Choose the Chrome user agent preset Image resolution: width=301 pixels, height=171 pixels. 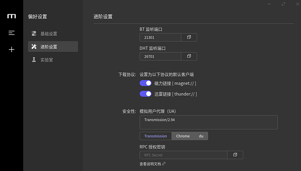[183, 136]
